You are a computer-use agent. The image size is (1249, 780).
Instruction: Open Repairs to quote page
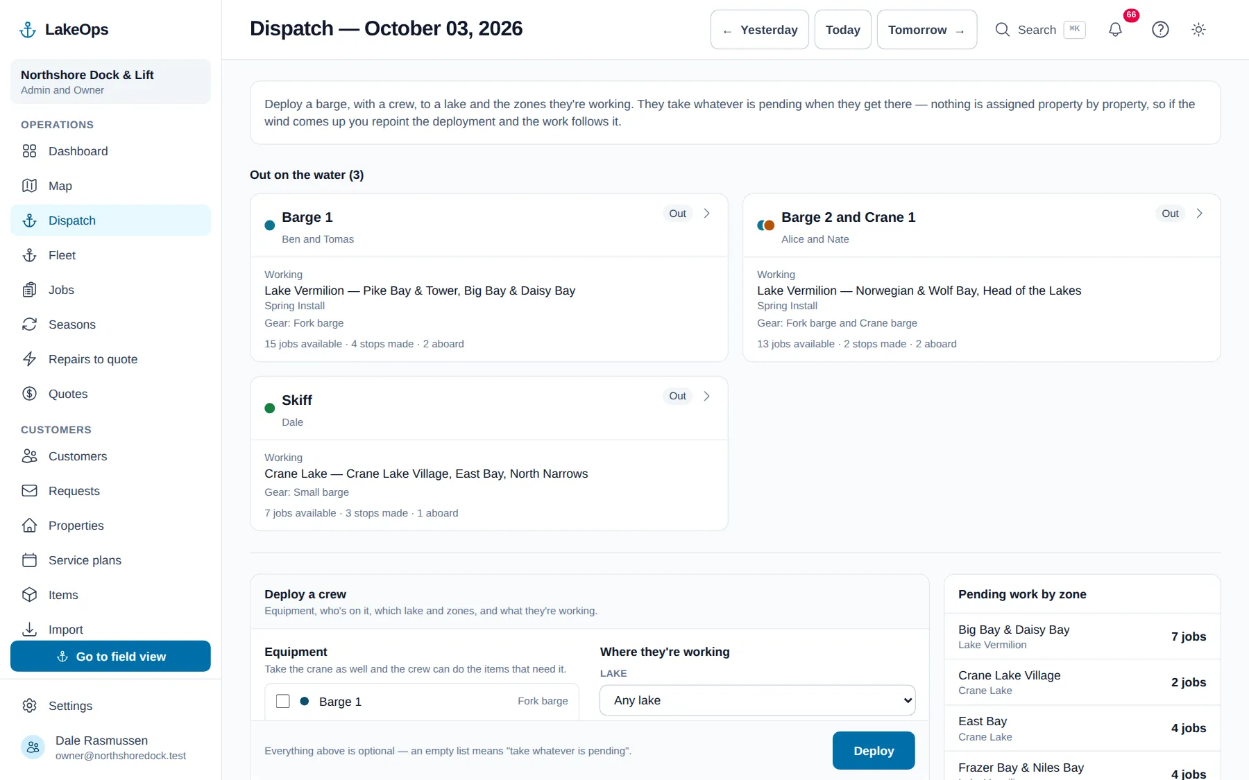110,359
